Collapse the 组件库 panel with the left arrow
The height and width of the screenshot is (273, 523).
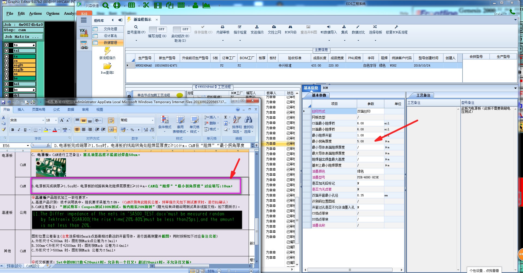(x=113, y=20)
